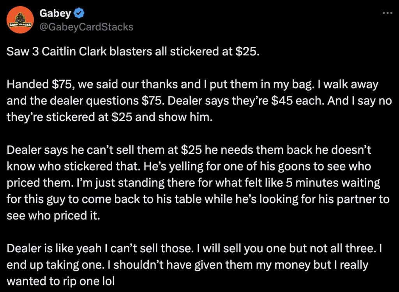Click the short line "see who priced it."
The image size is (399, 292).
pyautogui.click(x=53, y=215)
